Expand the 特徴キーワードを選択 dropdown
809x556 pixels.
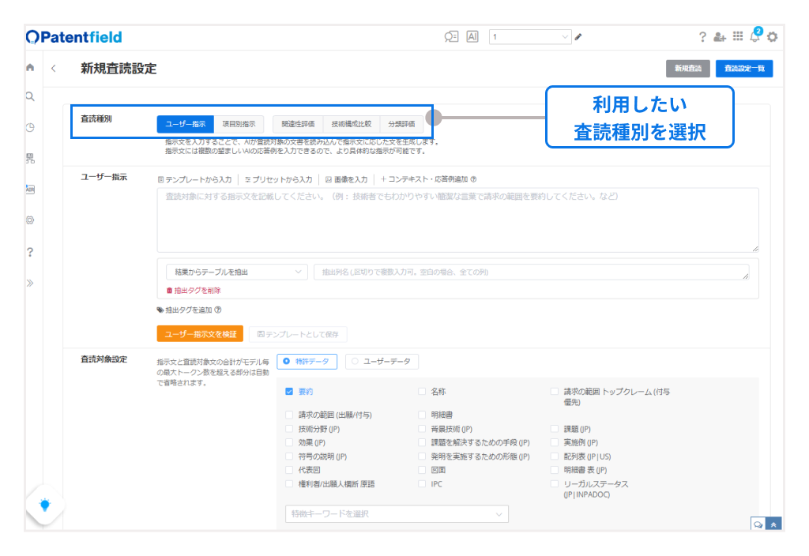[x=397, y=514]
